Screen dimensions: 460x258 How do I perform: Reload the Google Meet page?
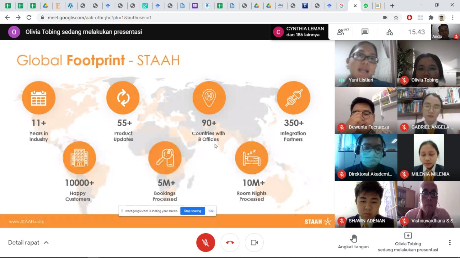point(29,17)
